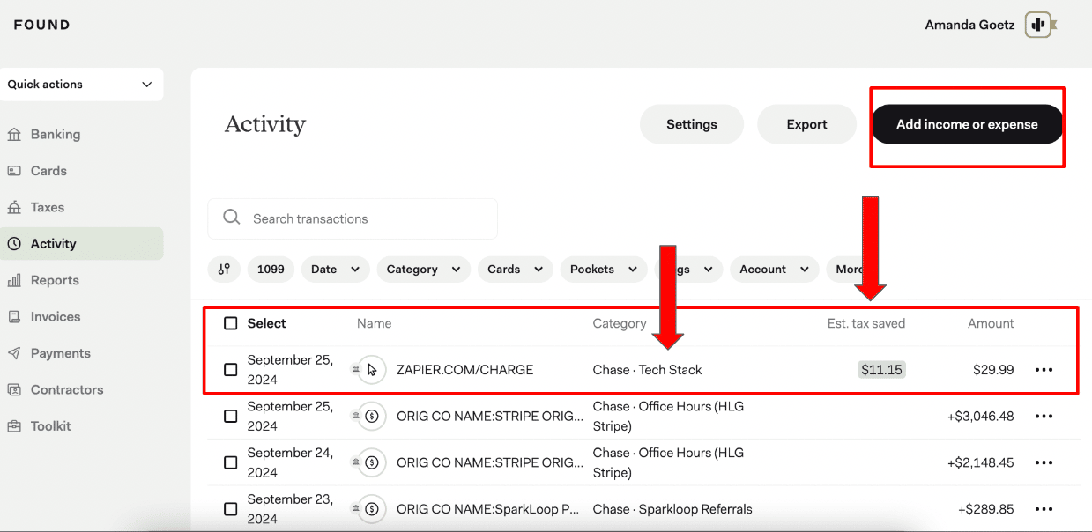Viewport: 1092px width, 532px height.
Task: Click the SparkLoop transaction dollar icon
Action: coord(372,509)
